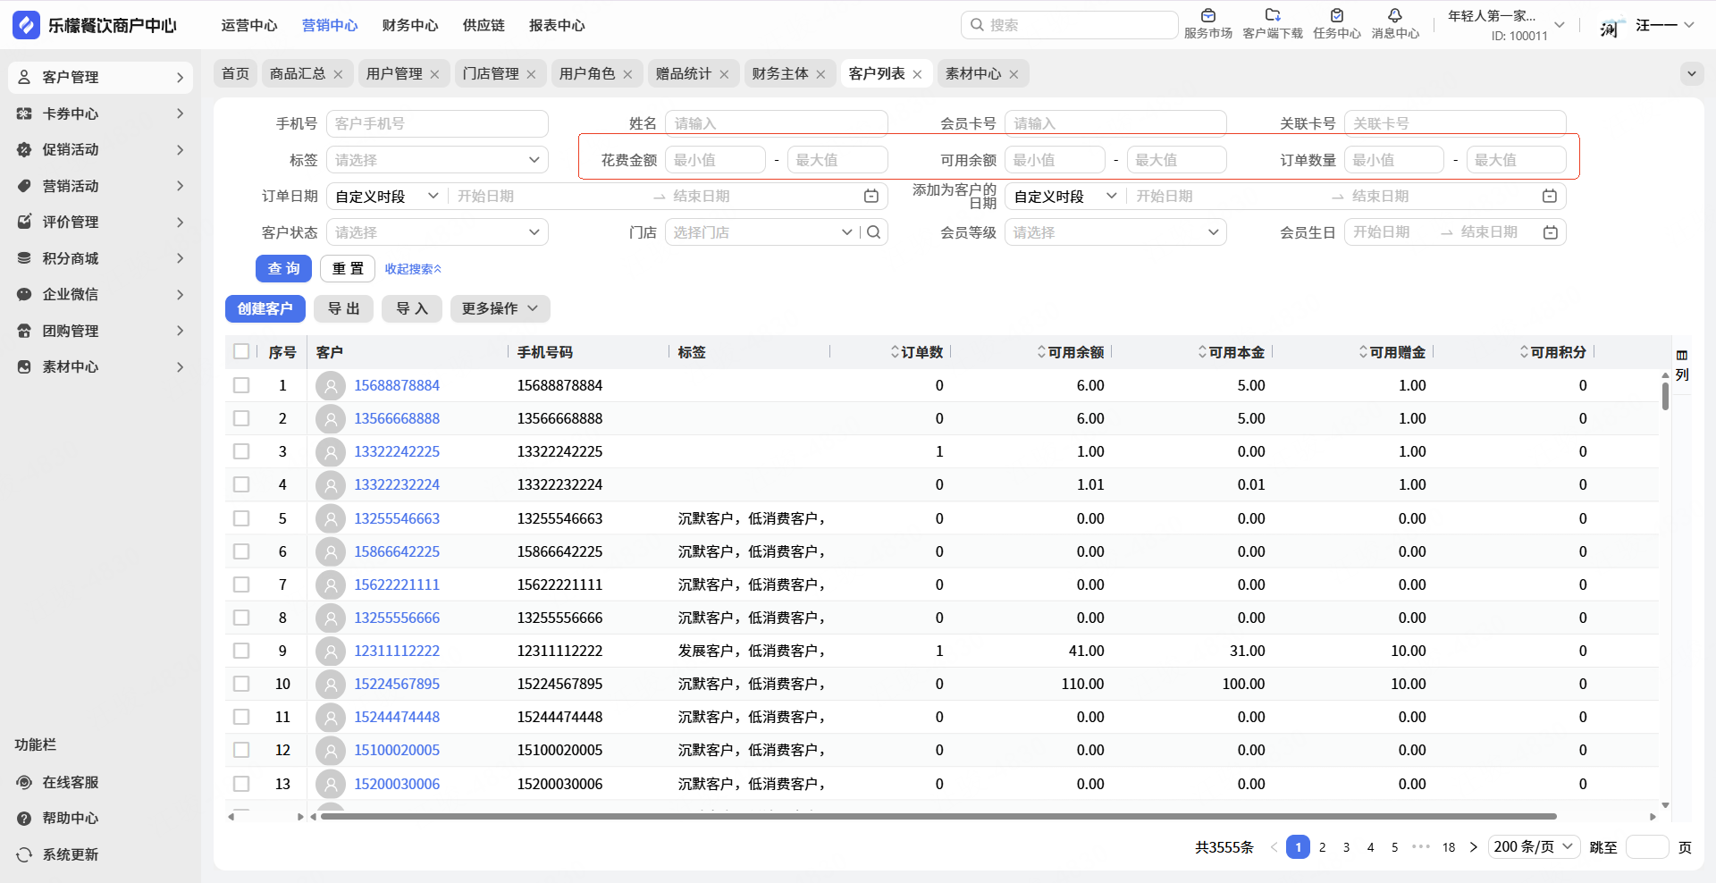1716x883 pixels.
Task: Open the 任务中心 task center icon
Action: tap(1336, 16)
